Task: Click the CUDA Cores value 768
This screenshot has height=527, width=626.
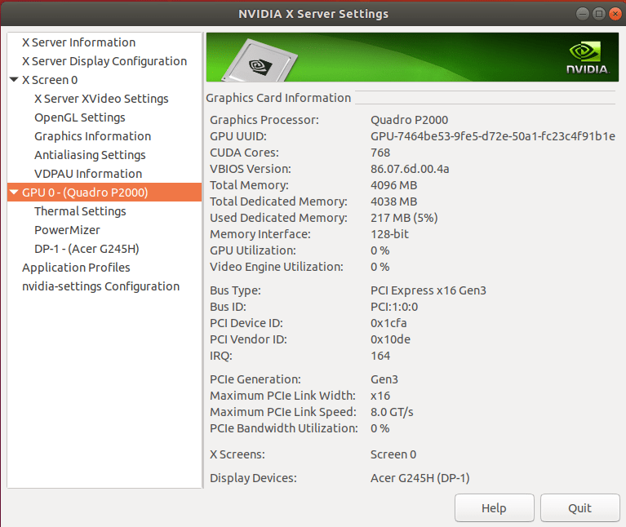Action: click(x=380, y=153)
